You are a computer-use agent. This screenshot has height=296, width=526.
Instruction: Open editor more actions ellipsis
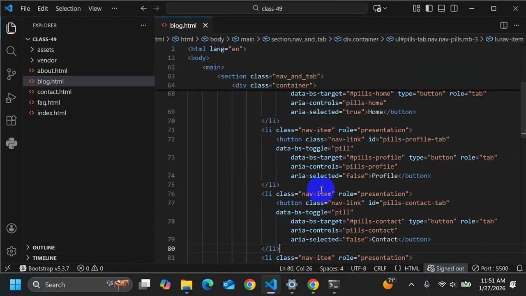(517, 25)
